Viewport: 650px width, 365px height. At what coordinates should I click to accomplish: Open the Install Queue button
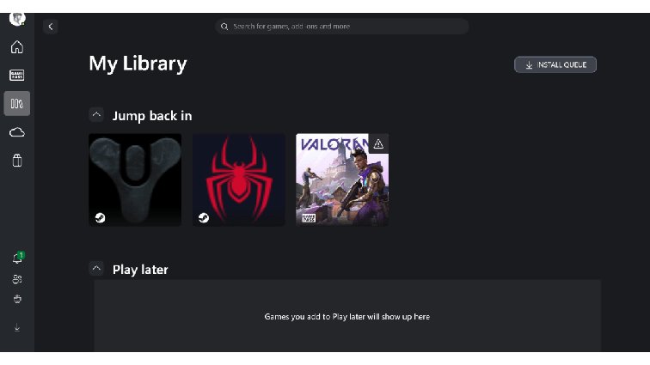coord(555,64)
